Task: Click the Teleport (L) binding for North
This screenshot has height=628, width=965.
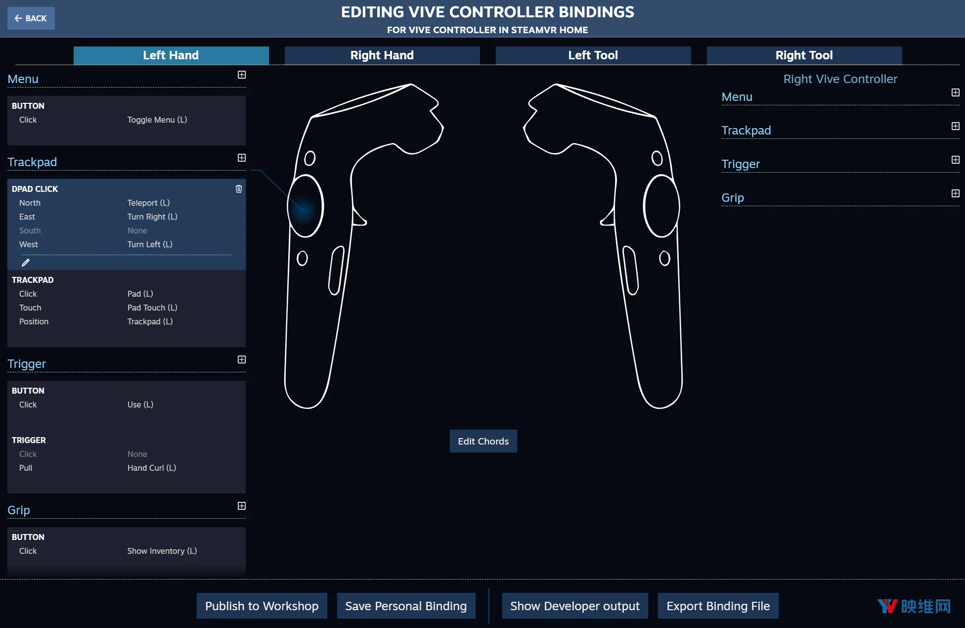Action: point(148,203)
